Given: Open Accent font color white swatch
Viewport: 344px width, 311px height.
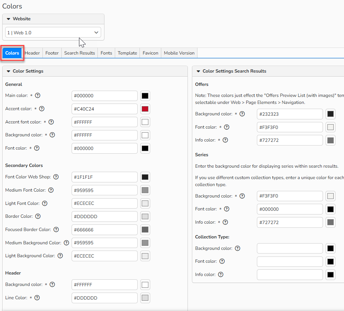Looking at the screenshot, I should pos(145,122).
